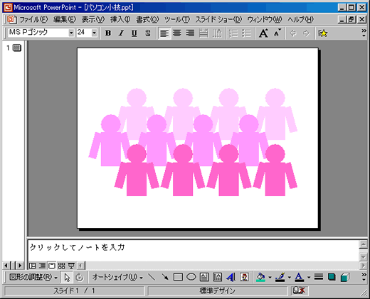
Task: Insert WordArt
Action: (x=231, y=277)
